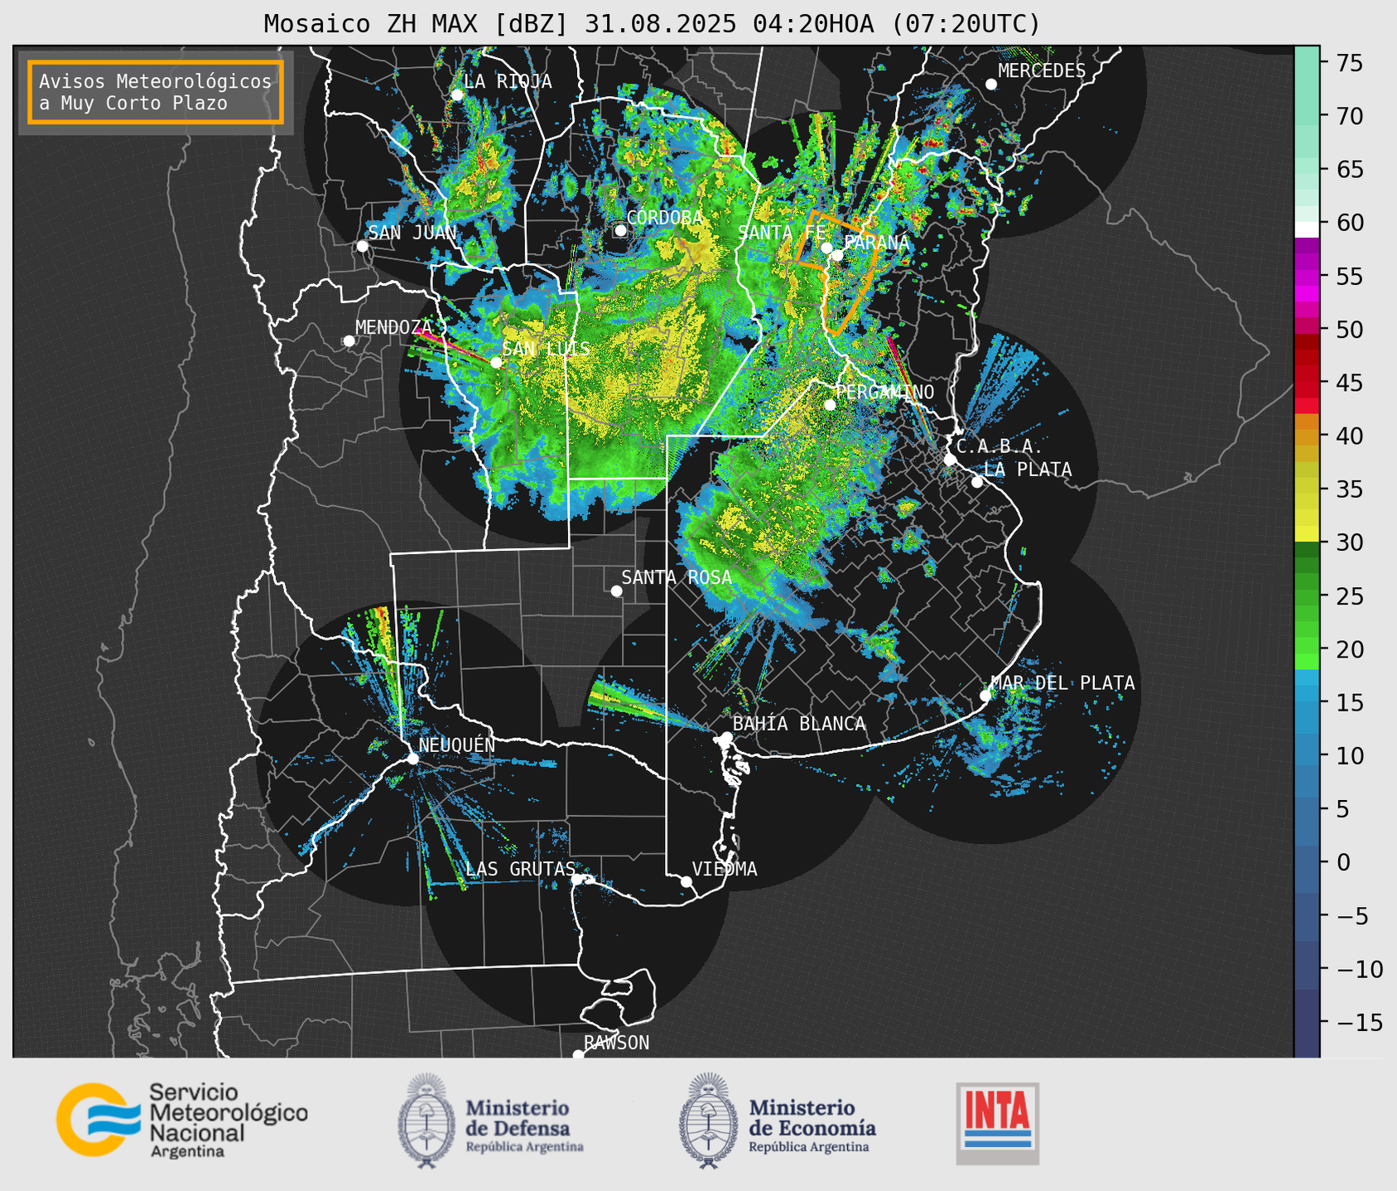Click the PARANA label
Screen dimensions: 1397x1191
877,243
